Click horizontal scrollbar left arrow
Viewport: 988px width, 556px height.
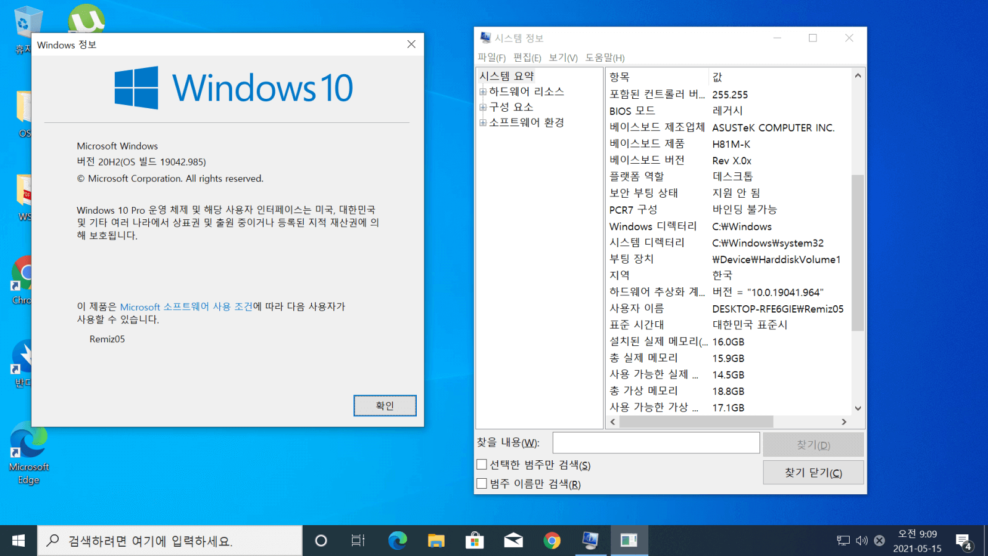613,422
